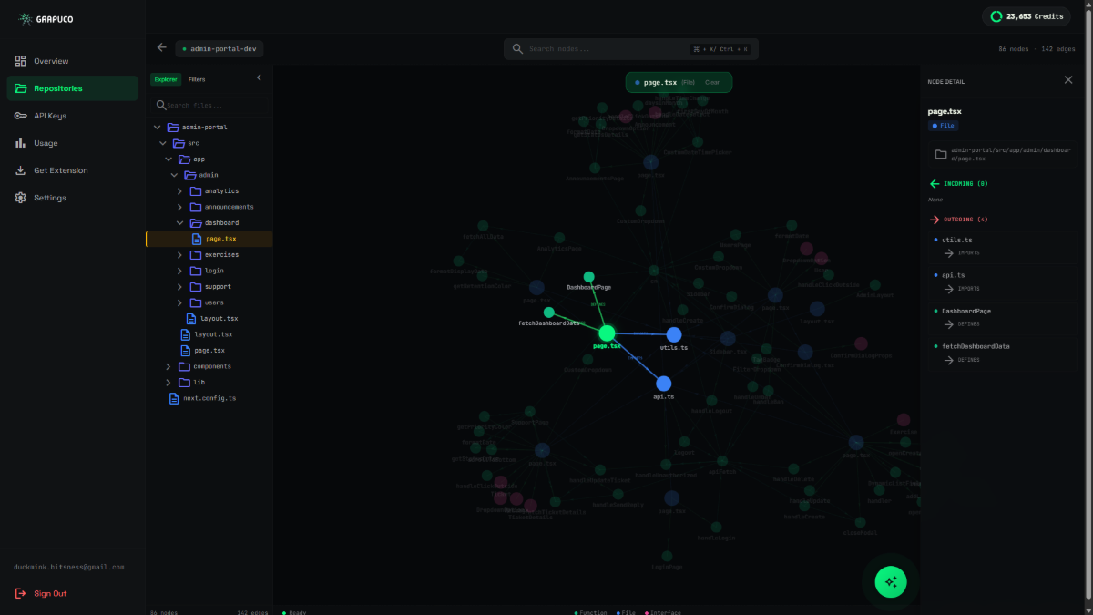Expand the announcements folder
Screen dimensions: 1093x615
pyautogui.click(x=179, y=207)
